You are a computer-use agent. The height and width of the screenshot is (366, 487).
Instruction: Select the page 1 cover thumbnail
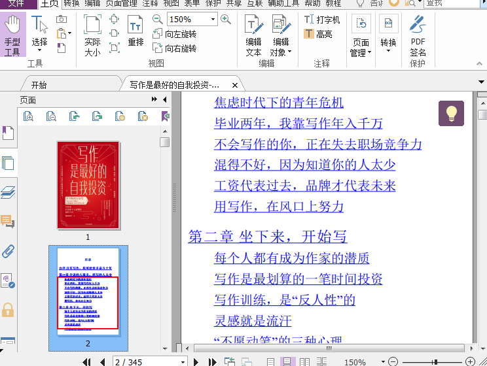[x=88, y=185]
